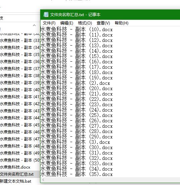The image size is (180, 185).
Task: Click Notepad line 副本 (25).docx
Action: coord(77,115)
